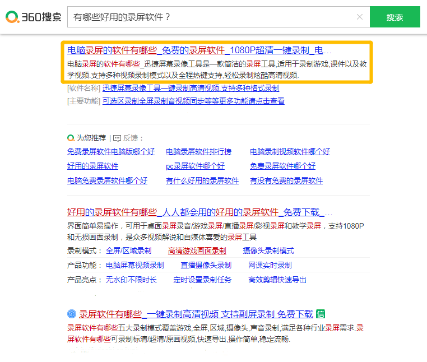
Task: Select the suggestion pc录屏软件哪个好
Action: click(x=195, y=166)
